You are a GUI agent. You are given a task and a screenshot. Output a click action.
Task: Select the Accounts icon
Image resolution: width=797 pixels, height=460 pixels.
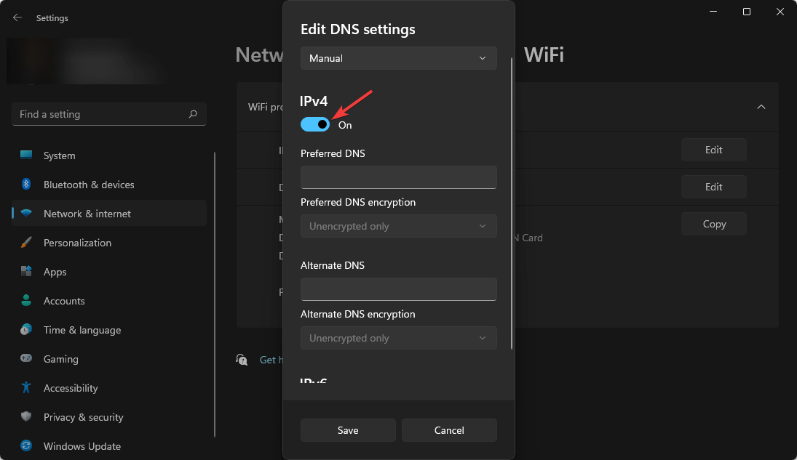click(26, 300)
